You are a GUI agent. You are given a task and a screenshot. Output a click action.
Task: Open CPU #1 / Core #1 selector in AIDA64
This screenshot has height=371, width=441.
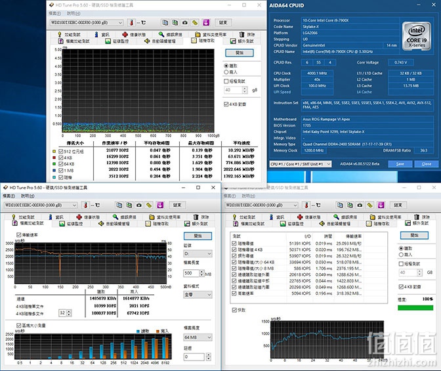coord(301,164)
